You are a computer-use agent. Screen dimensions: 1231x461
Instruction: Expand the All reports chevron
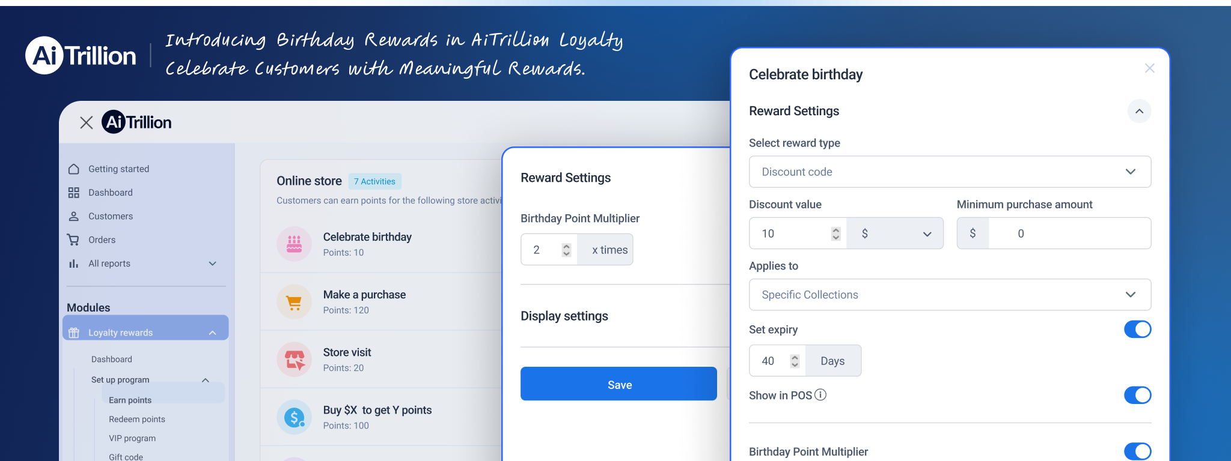pyautogui.click(x=212, y=264)
